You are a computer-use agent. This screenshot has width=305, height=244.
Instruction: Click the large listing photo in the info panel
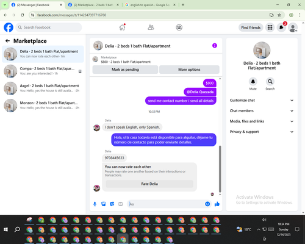262,51
